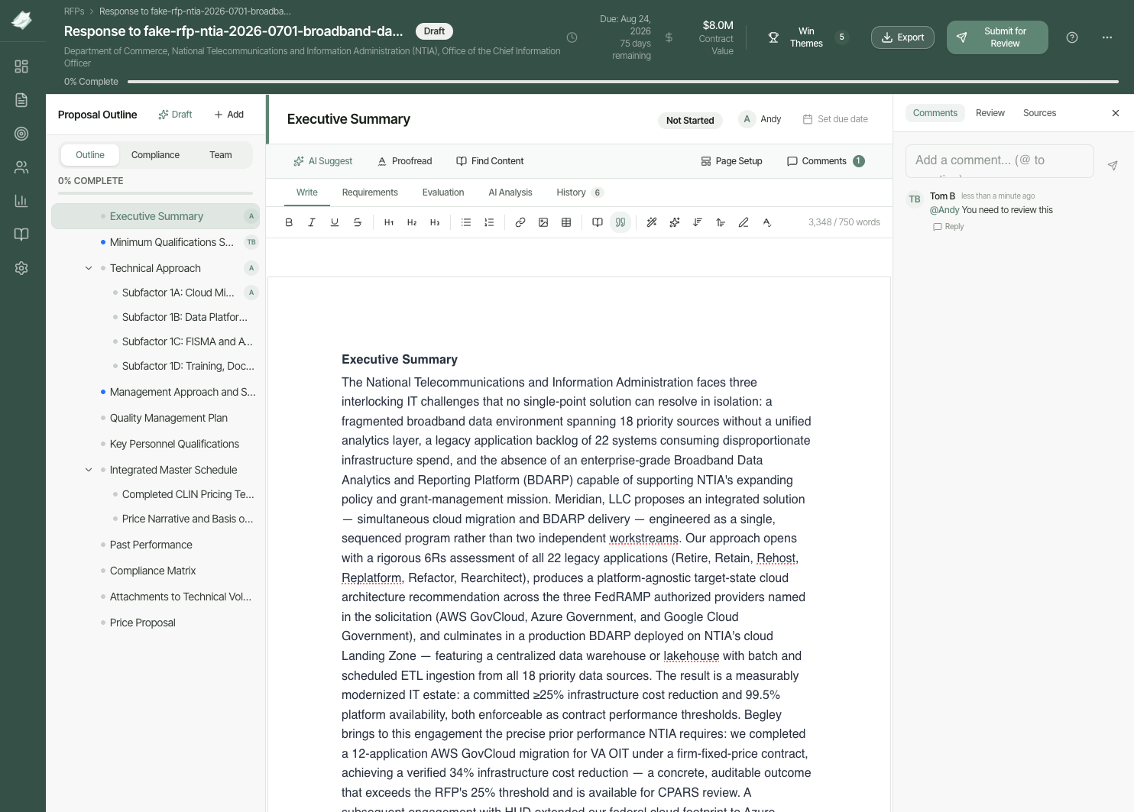The height and width of the screenshot is (812, 1134).
Task: Switch to the Sources panel tab
Action: [1039, 113]
